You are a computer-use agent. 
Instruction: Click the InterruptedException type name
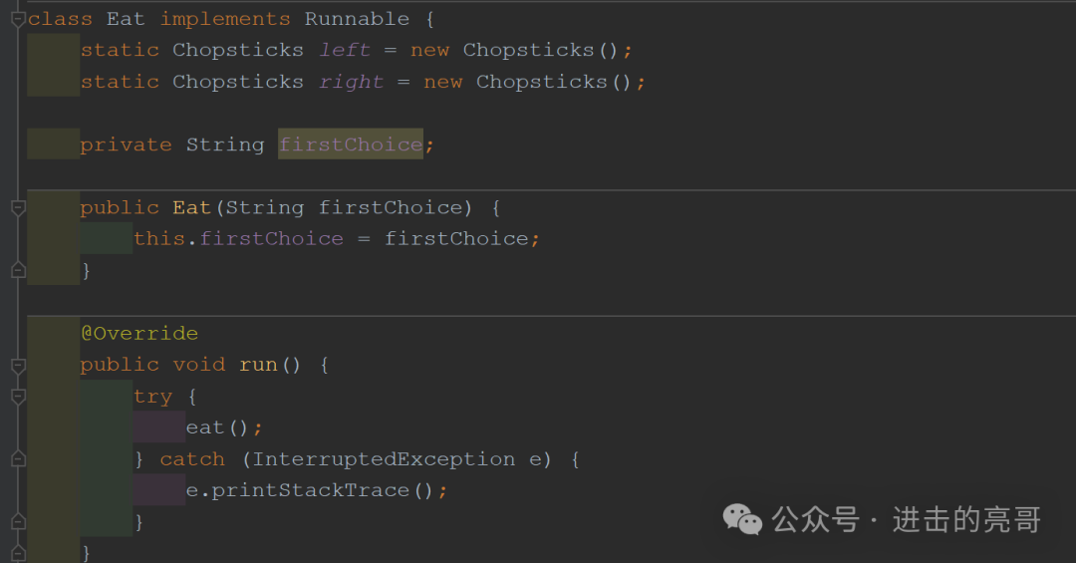pos(384,459)
